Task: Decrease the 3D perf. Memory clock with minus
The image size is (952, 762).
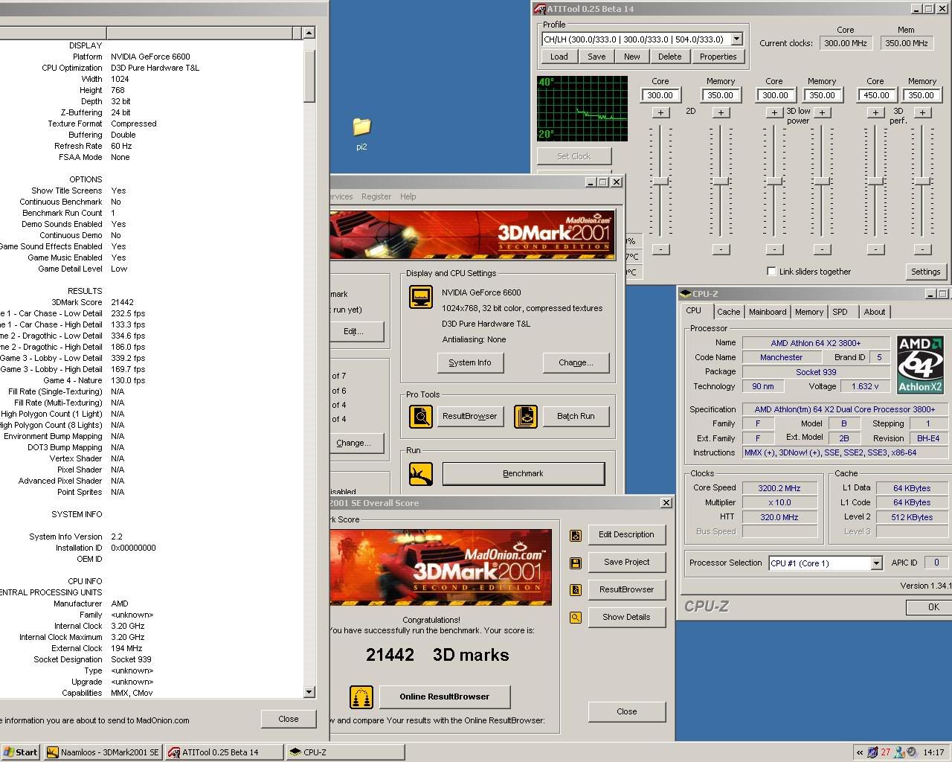Action: click(x=922, y=249)
